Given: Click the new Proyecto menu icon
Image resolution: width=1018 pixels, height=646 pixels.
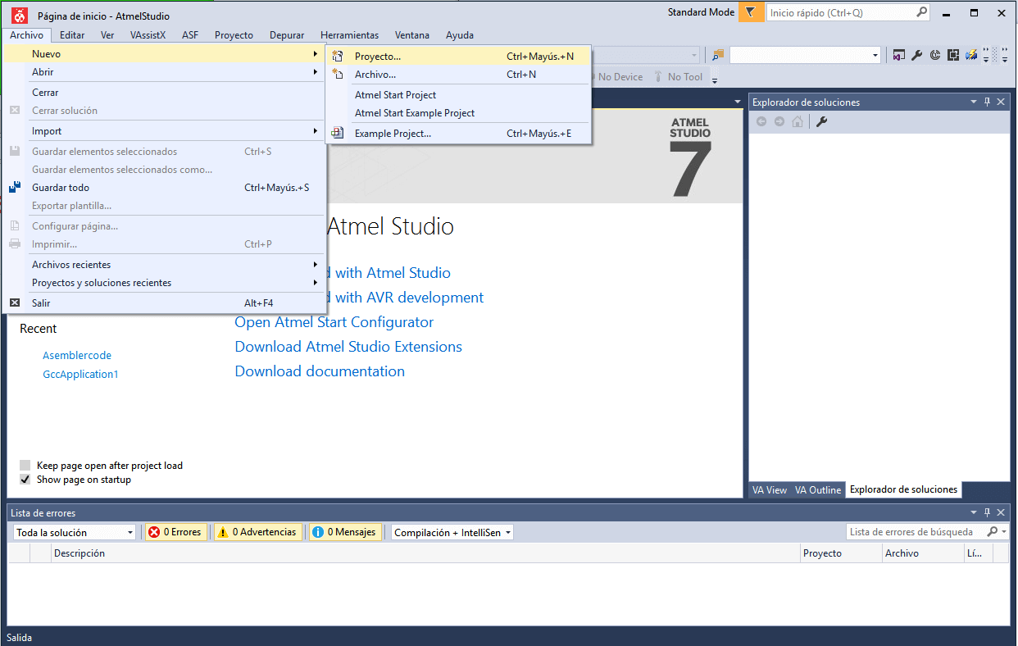Looking at the screenshot, I should [x=337, y=57].
